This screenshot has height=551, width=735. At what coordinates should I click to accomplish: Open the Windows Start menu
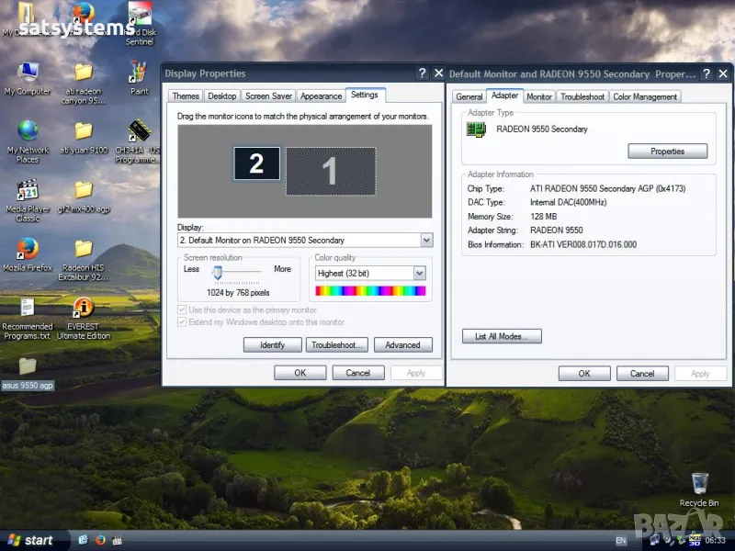click(x=29, y=540)
